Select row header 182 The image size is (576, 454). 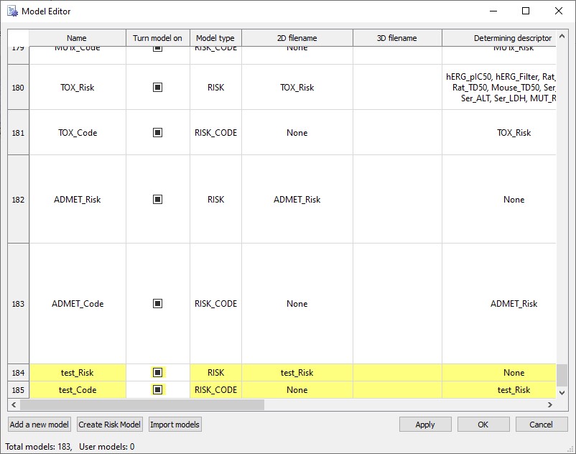coord(19,200)
